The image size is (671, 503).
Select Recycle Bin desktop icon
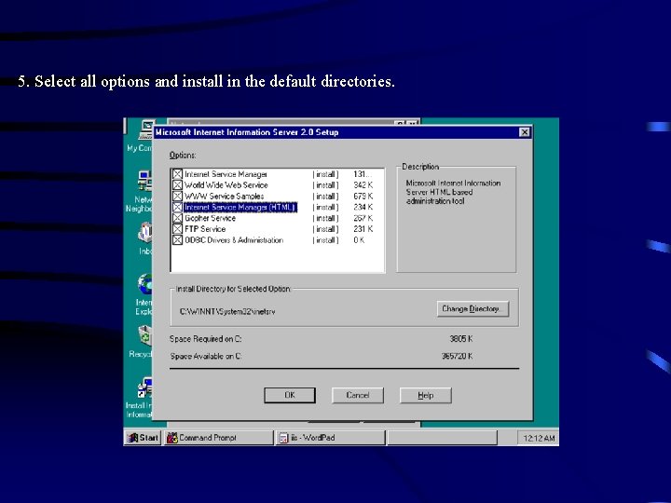(x=142, y=342)
